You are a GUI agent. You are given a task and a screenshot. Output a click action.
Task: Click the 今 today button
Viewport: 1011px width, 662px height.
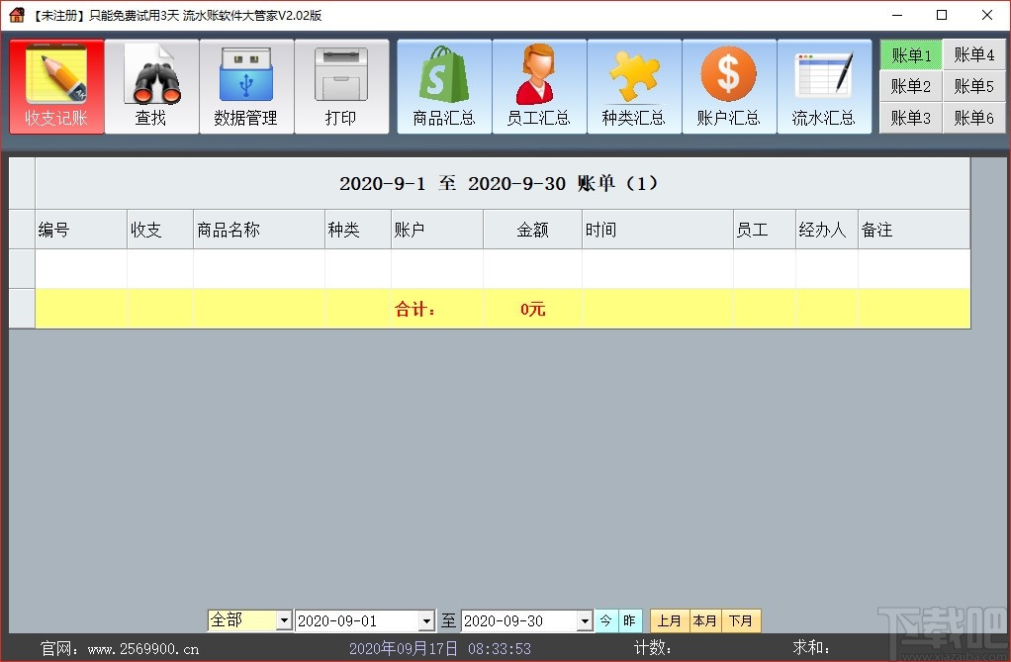[x=607, y=620]
